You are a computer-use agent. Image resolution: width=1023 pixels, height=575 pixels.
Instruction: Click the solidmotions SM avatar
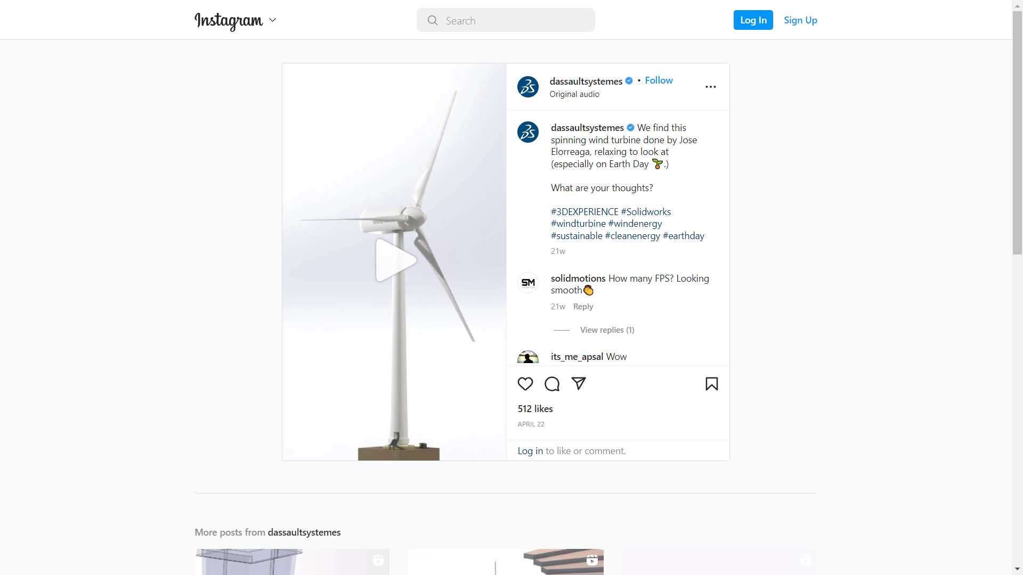click(x=528, y=283)
